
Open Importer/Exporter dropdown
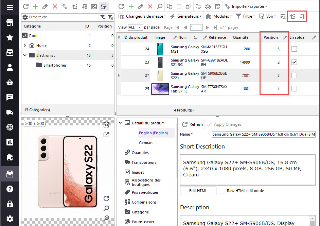246,6
